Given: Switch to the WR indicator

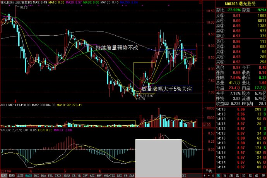Looking at the screenshot, I should pyautogui.click(x=126, y=176).
